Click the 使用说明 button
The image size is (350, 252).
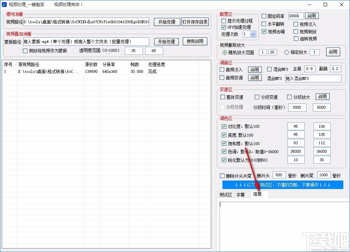[x=195, y=41]
